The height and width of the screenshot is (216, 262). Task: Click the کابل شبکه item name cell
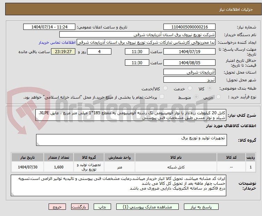coord(176,167)
